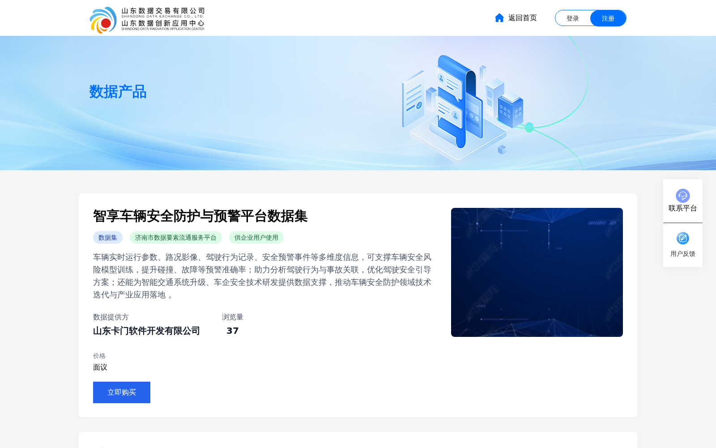Click the price value 面议
716x448 pixels.
[x=100, y=367]
